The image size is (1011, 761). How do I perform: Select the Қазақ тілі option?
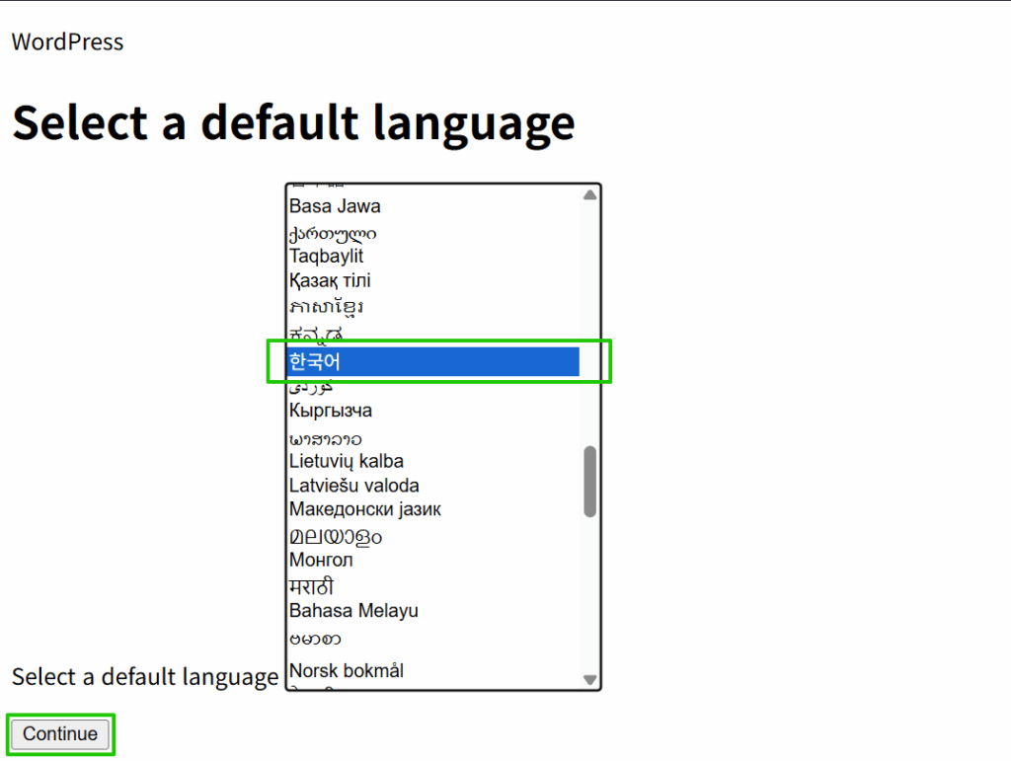pyautogui.click(x=330, y=280)
